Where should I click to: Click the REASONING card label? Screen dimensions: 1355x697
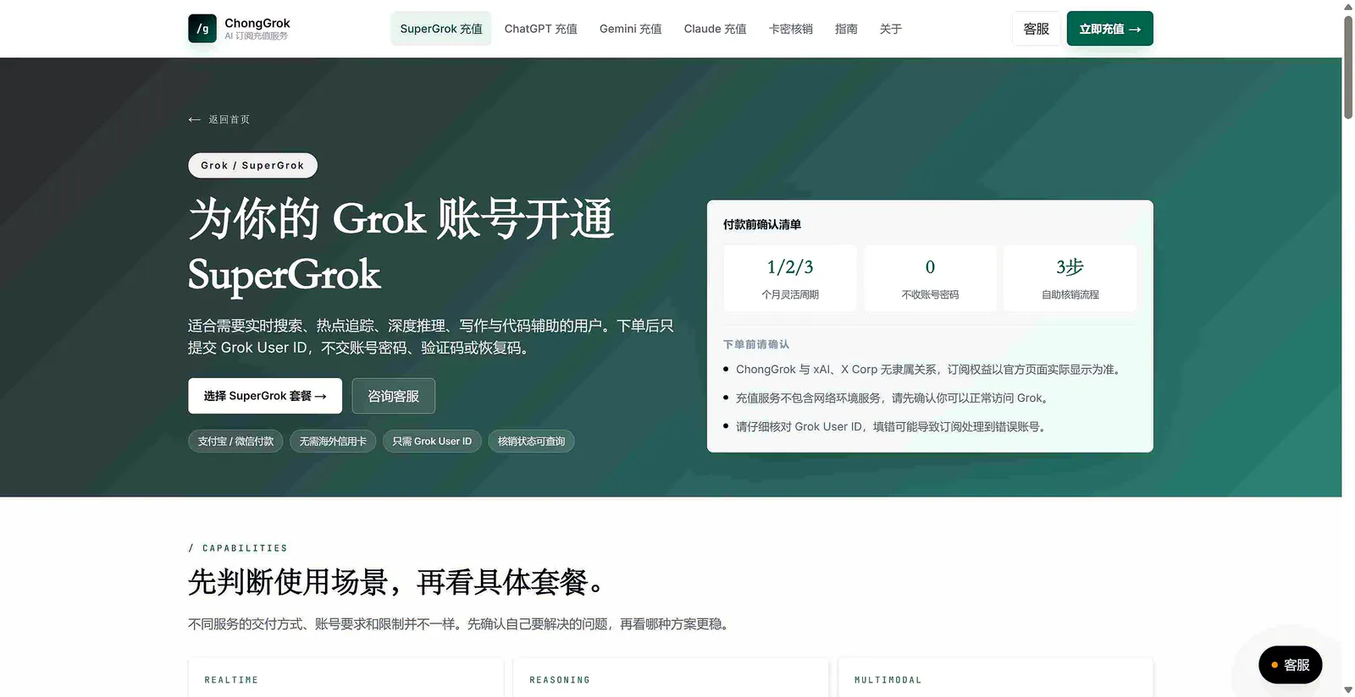pyautogui.click(x=560, y=680)
